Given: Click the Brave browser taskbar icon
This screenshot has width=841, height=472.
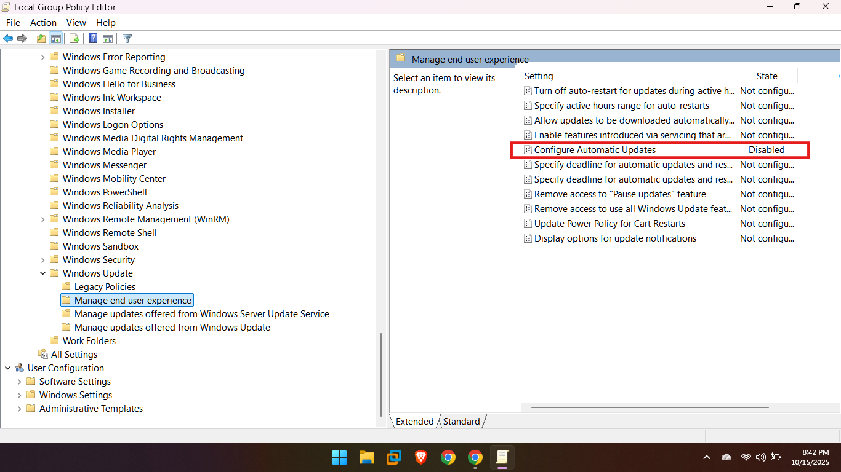Looking at the screenshot, I should (421, 457).
